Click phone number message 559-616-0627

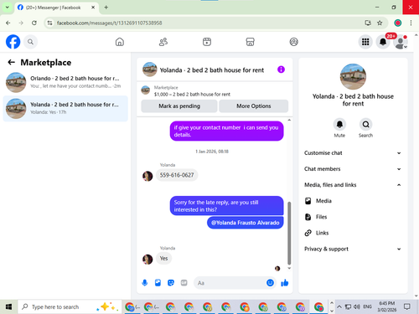point(177,175)
